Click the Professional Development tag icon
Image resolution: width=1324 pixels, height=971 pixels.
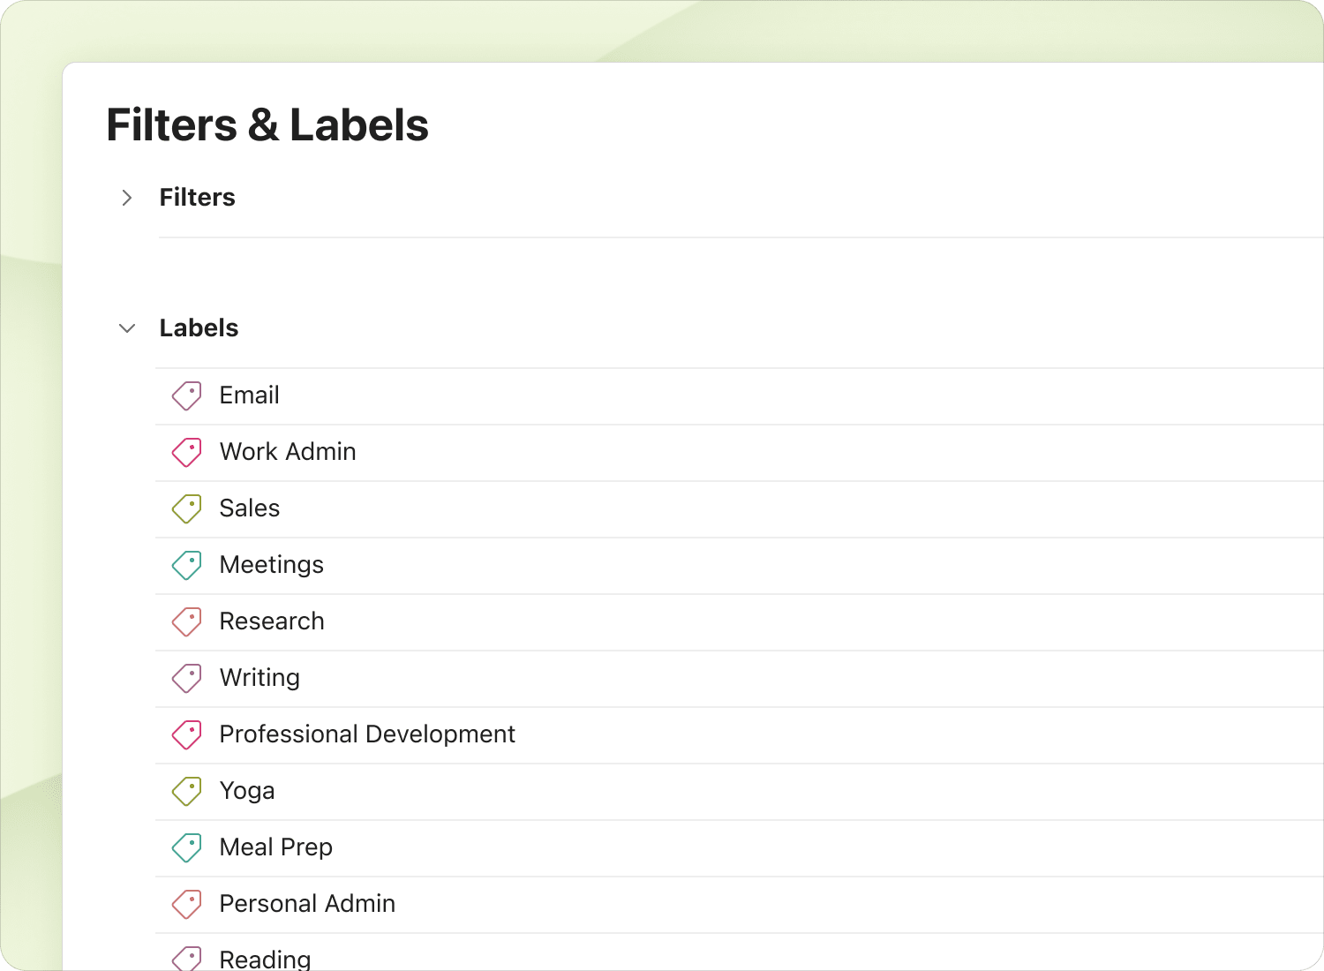(x=187, y=734)
